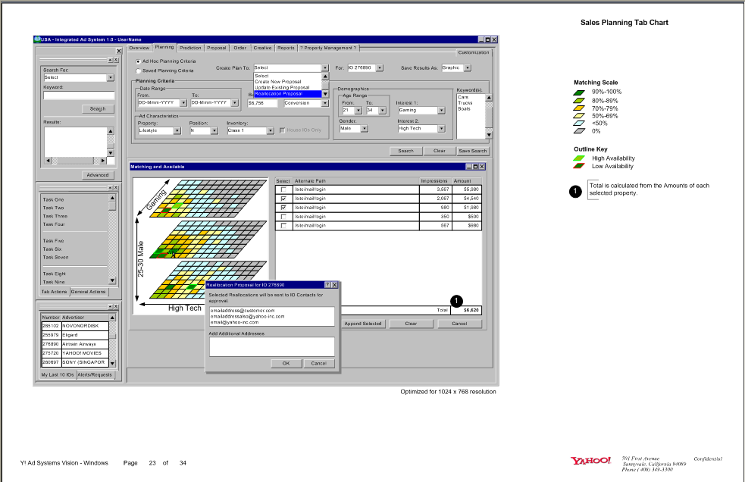Open the Save Results As dropdown

[x=467, y=67]
